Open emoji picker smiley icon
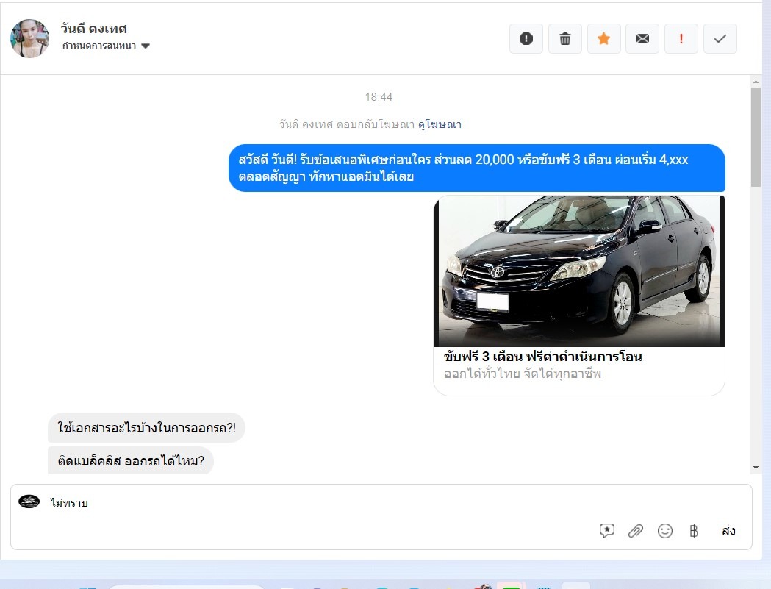 point(664,531)
